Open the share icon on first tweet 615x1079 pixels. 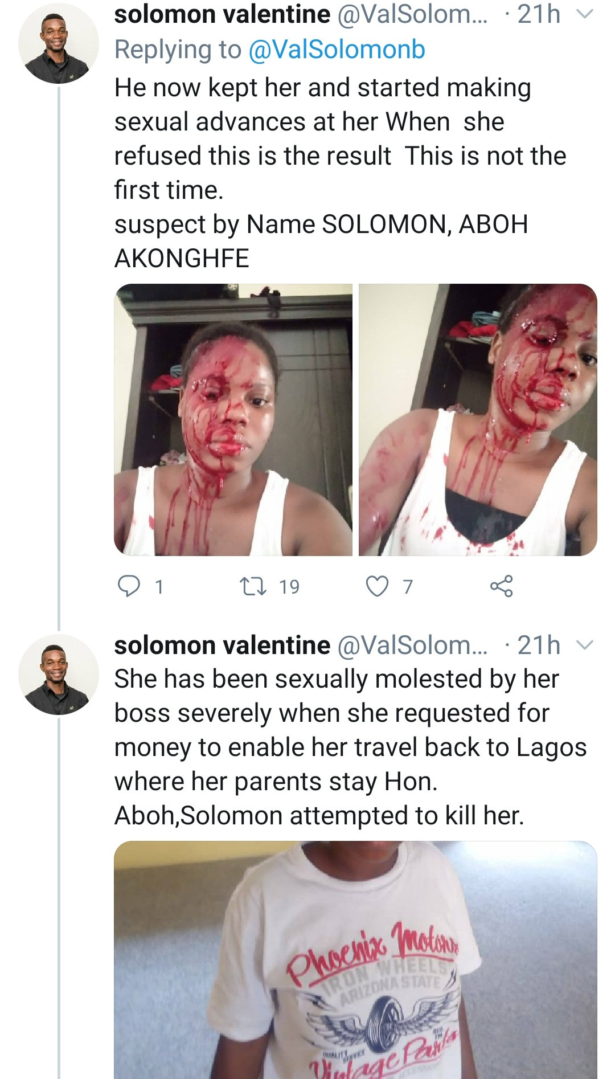tap(501, 586)
